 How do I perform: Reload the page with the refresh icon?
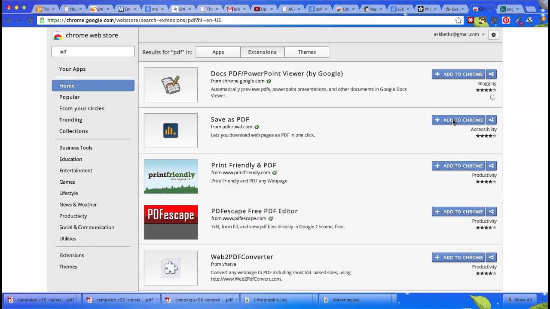pos(30,20)
